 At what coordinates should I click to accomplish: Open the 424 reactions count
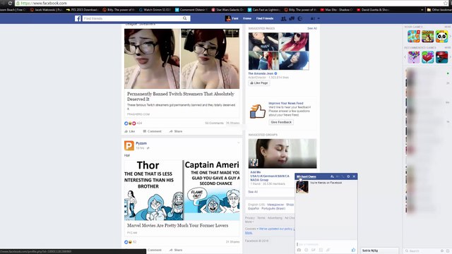[x=140, y=123]
